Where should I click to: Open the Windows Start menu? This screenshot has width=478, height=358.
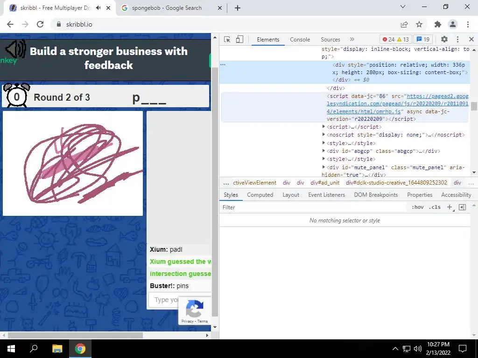tap(11, 349)
